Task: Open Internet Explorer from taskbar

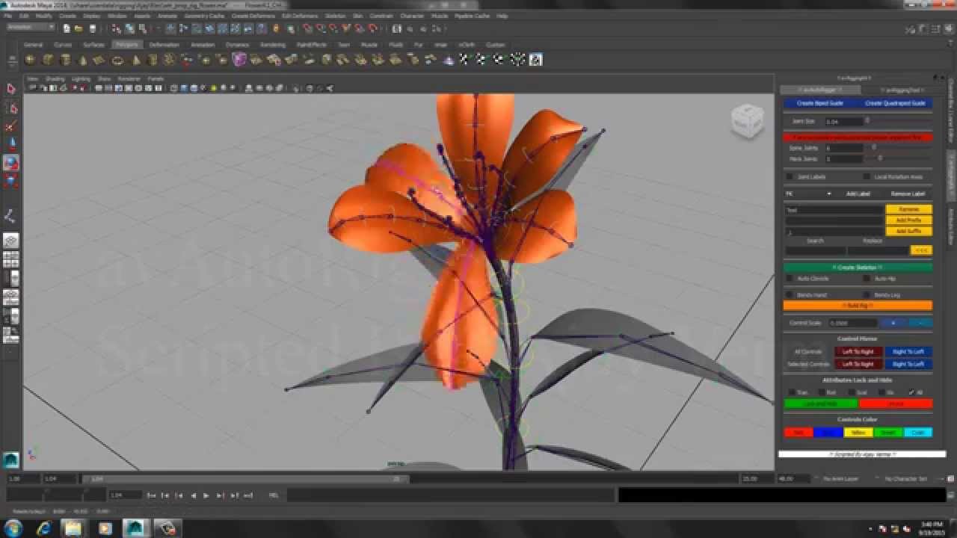Action: click(43, 528)
